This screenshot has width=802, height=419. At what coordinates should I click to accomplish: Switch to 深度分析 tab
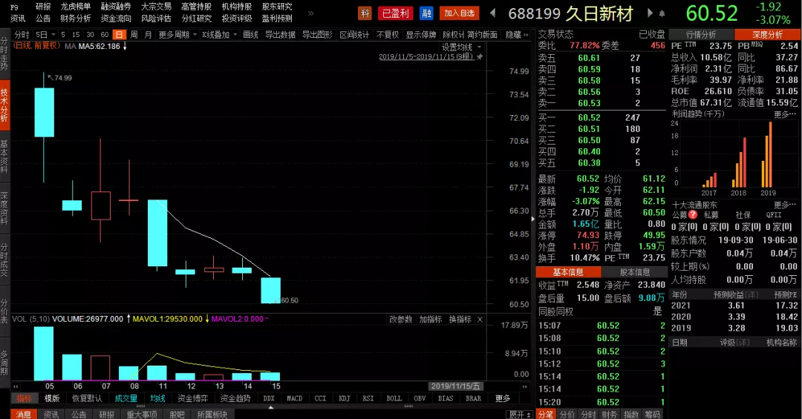(767, 34)
